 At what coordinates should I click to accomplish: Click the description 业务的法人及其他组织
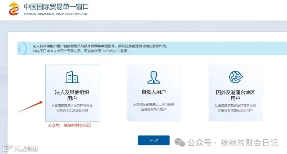[72, 111]
